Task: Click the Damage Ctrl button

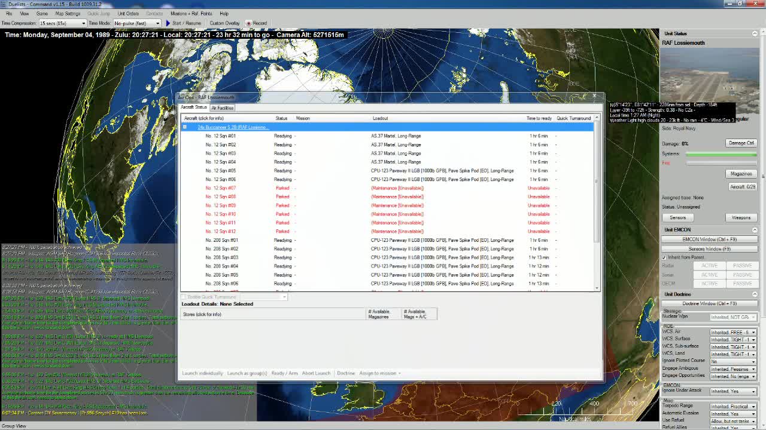Action: click(x=741, y=143)
